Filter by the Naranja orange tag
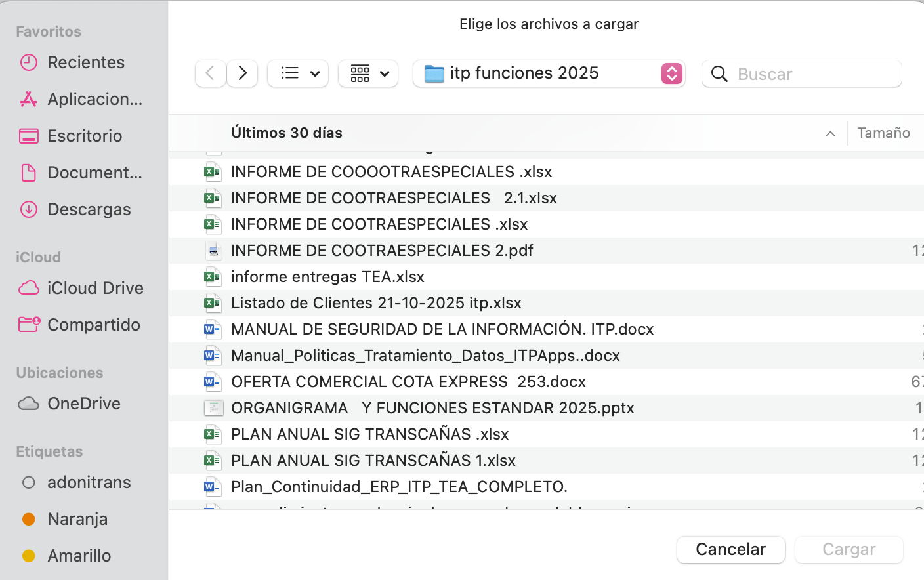The image size is (924, 580). click(77, 519)
